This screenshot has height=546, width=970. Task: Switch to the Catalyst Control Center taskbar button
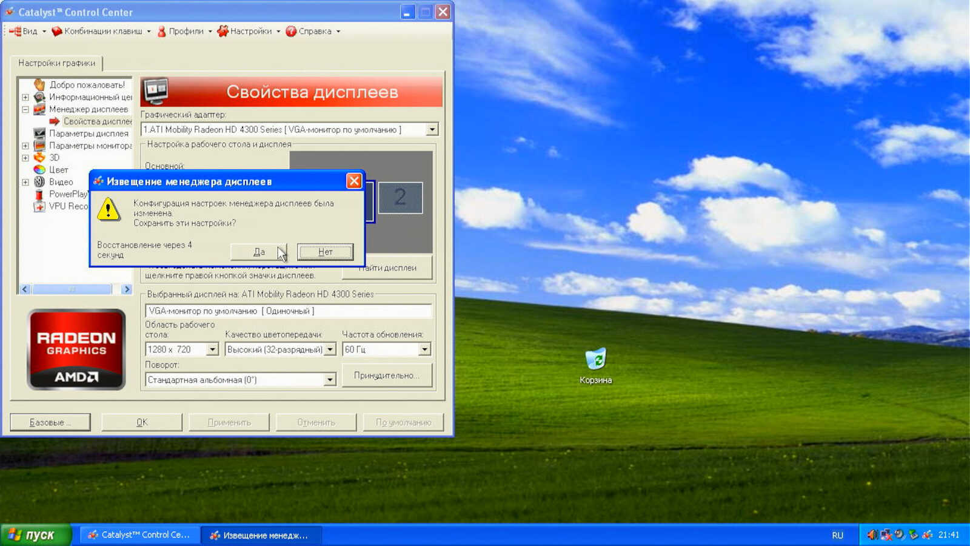(139, 535)
